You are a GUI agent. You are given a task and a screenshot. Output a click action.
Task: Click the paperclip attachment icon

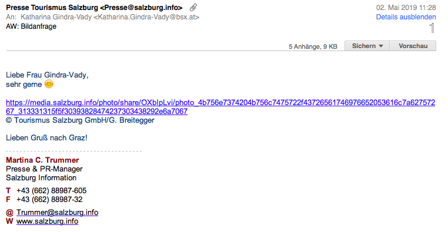(193, 8)
